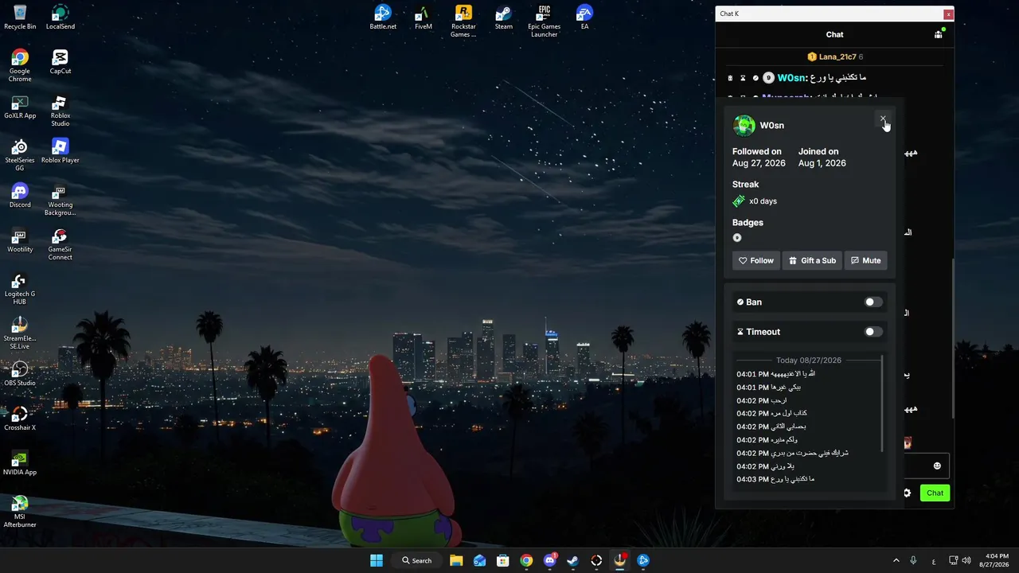
Task: Open Wooting Background desktop icon
Action: click(61, 200)
